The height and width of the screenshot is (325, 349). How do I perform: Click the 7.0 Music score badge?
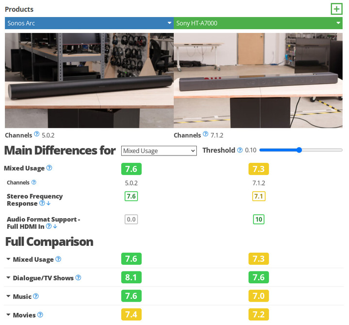tap(259, 296)
